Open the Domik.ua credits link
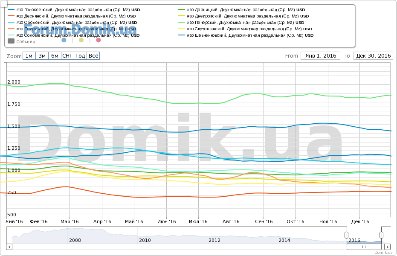The height and width of the screenshot is (256, 397). pos(383,253)
